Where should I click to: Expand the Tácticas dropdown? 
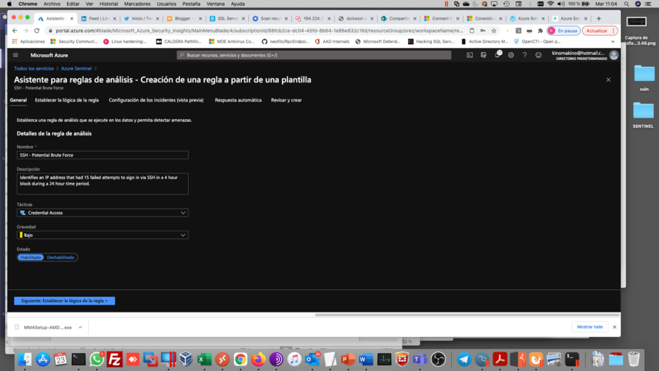pyautogui.click(x=103, y=213)
